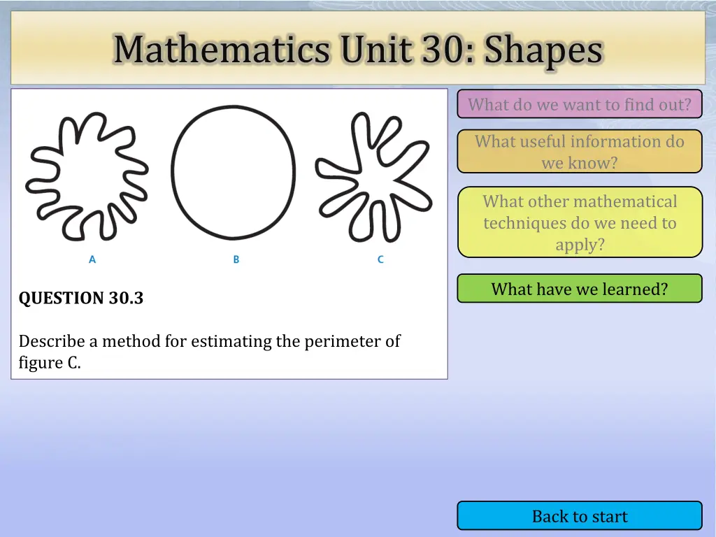The image size is (716, 537).
Task: Click the blue label 'A'
Action: [92, 259]
